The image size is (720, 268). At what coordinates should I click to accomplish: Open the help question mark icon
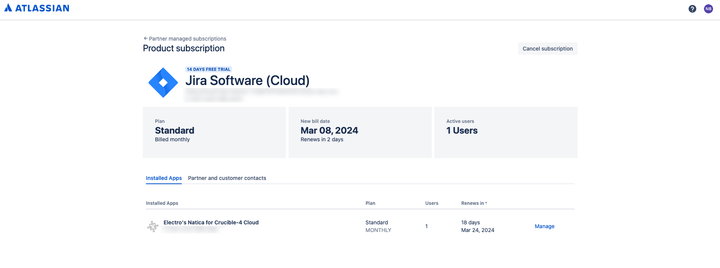coord(692,9)
